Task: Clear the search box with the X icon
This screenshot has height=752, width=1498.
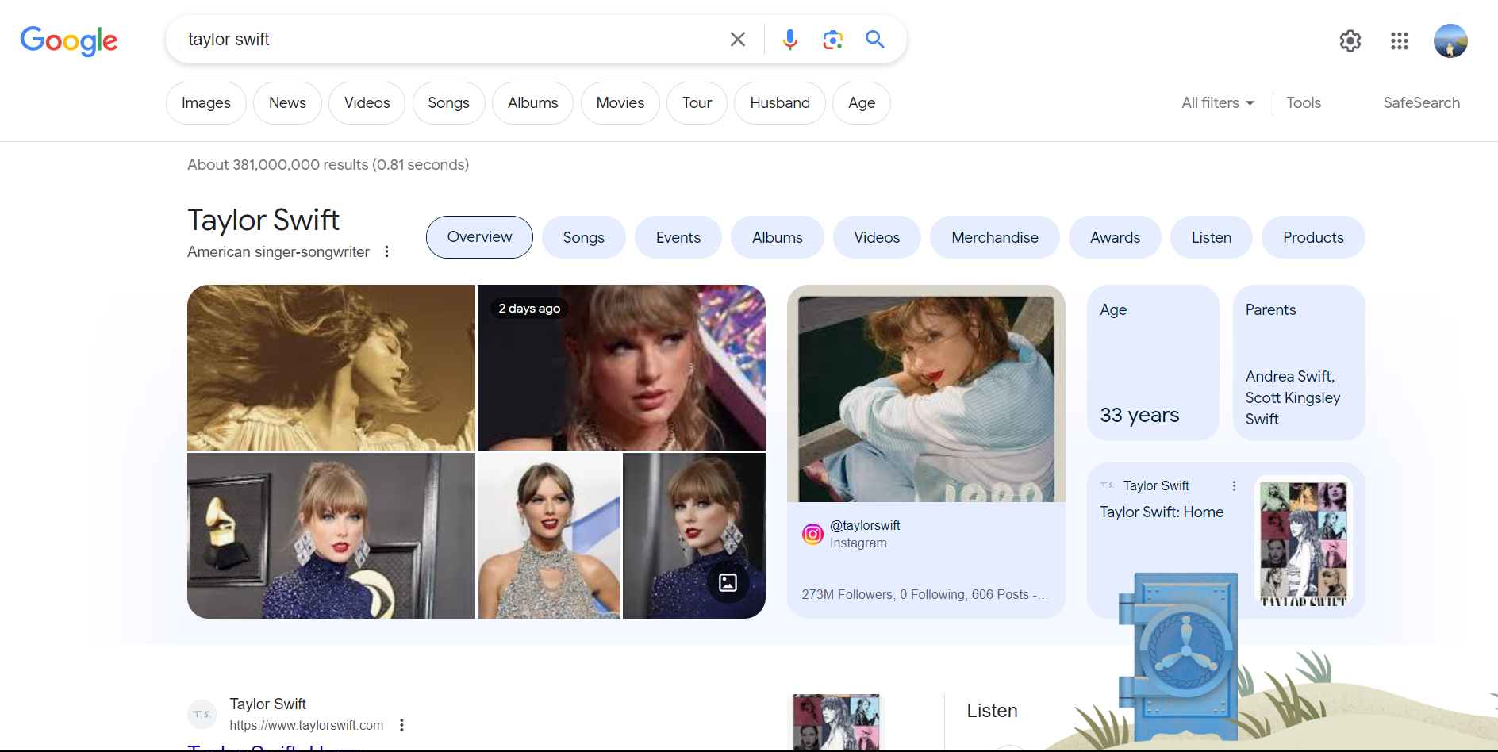Action: (x=737, y=40)
